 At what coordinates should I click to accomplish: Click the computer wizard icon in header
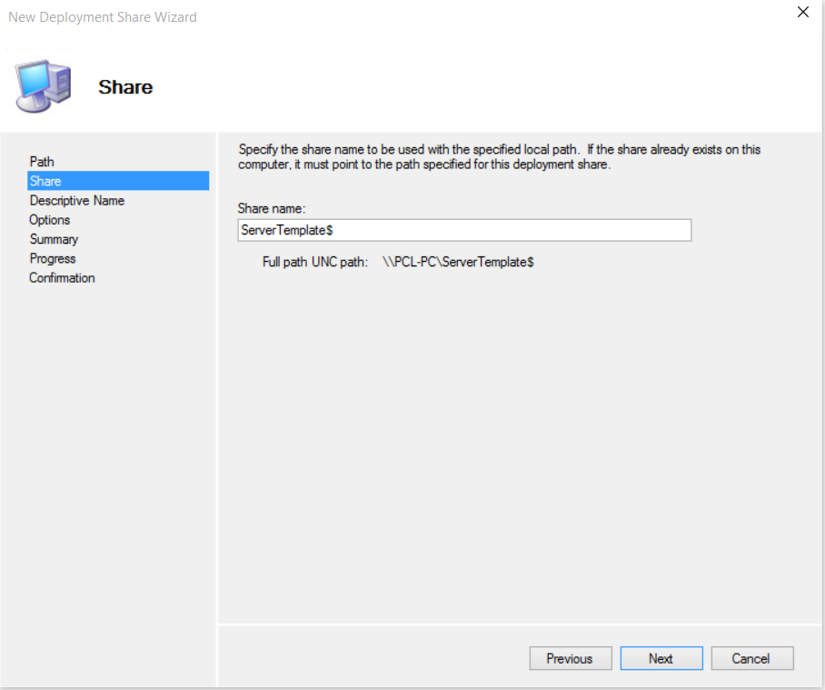click(x=43, y=86)
